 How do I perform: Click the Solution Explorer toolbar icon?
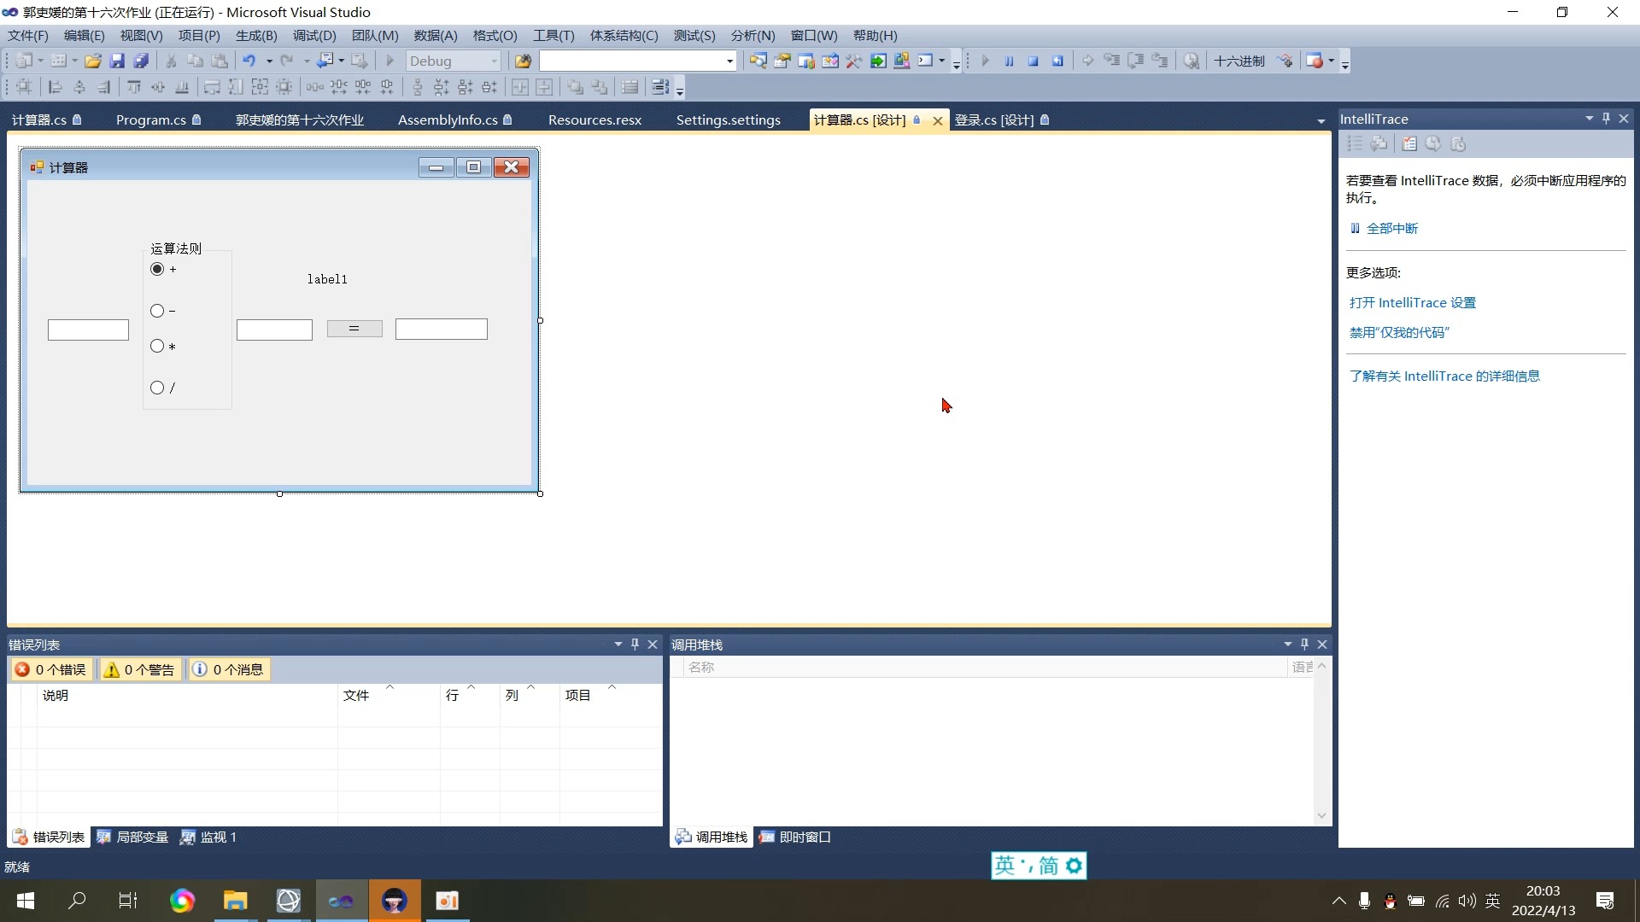(x=758, y=61)
